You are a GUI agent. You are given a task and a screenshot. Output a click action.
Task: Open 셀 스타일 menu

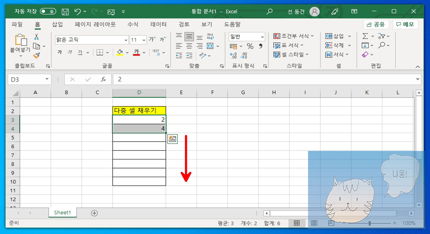point(291,55)
